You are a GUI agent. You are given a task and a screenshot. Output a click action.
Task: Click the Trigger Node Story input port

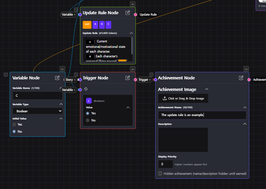tap(80, 80)
